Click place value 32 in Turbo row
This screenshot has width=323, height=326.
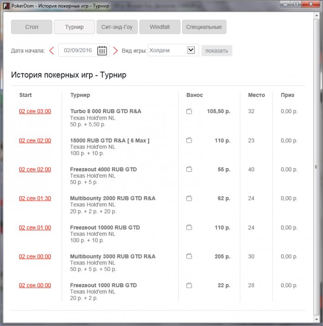tap(251, 111)
